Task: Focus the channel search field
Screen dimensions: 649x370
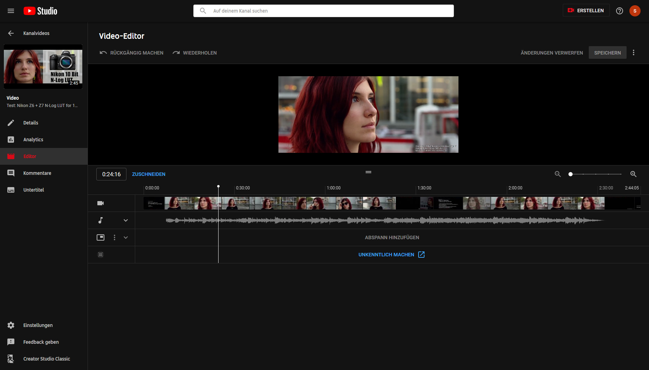Action: (323, 11)
